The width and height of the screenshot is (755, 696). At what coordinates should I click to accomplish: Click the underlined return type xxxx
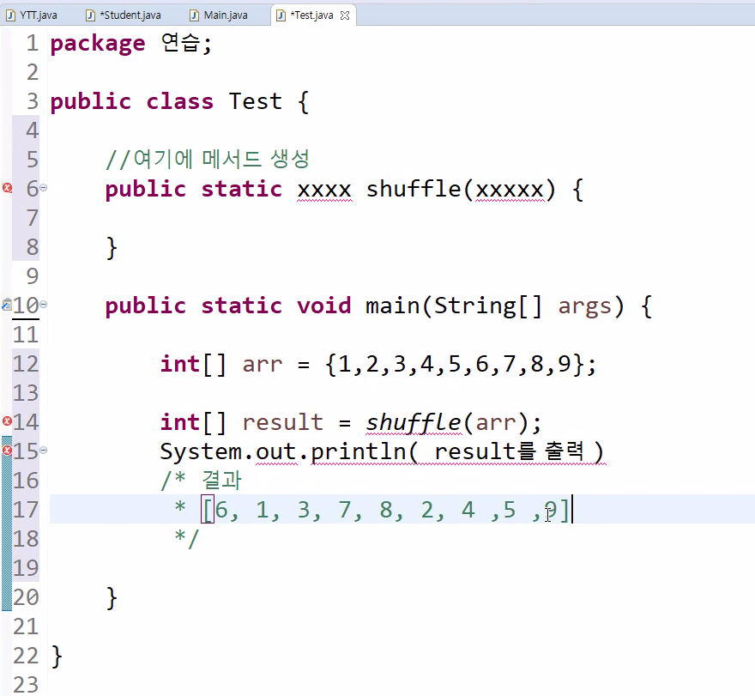click(x=324, y=191)
